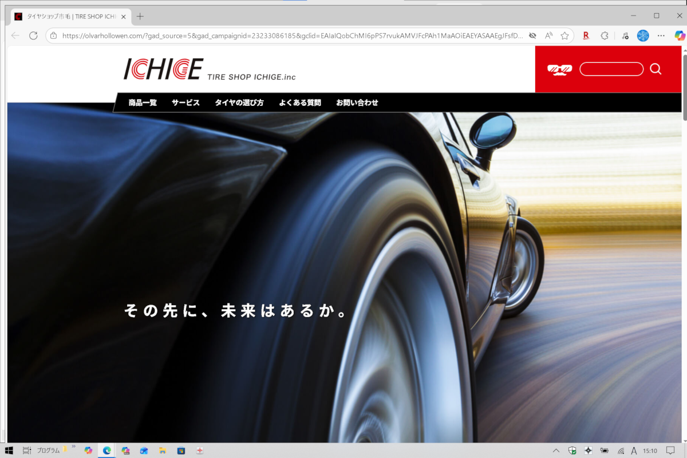
Task: Open a new tab with the plus button
Action: coord(140,16)
